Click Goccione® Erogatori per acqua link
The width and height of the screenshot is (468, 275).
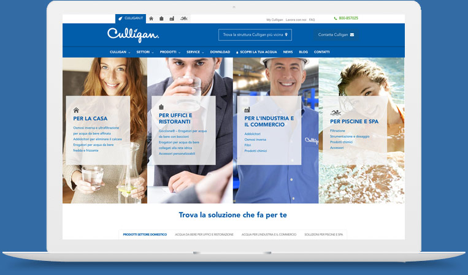point(183,134)
